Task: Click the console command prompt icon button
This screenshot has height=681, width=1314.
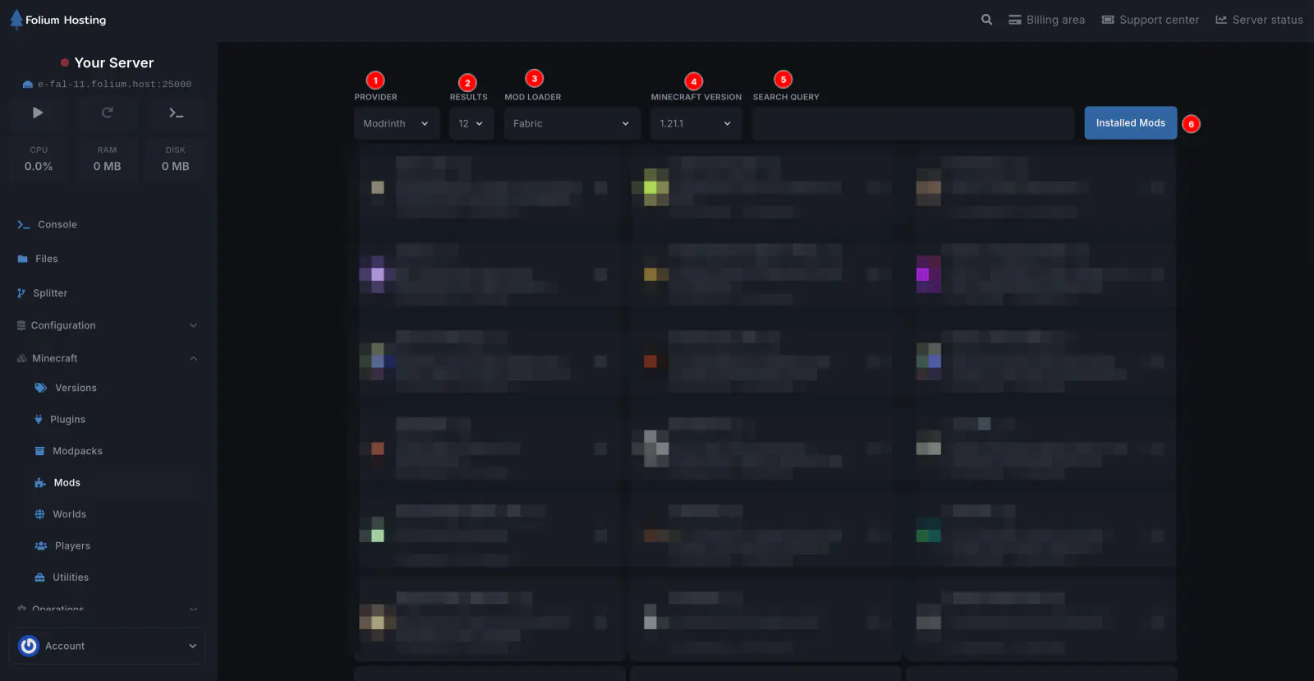Action: pyautogui.click(x=176, y=113)
